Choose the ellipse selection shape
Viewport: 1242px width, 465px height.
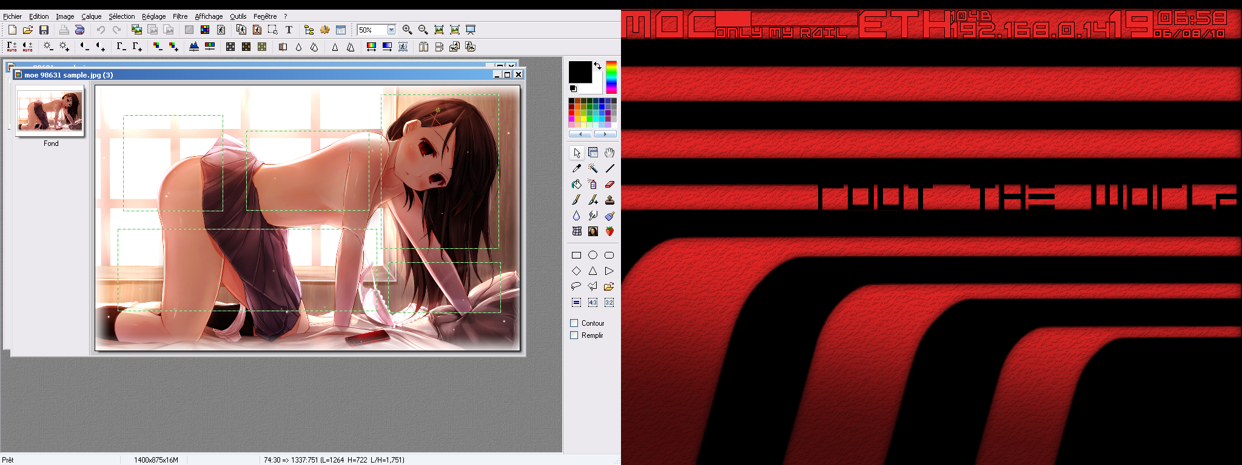[593, 255]
